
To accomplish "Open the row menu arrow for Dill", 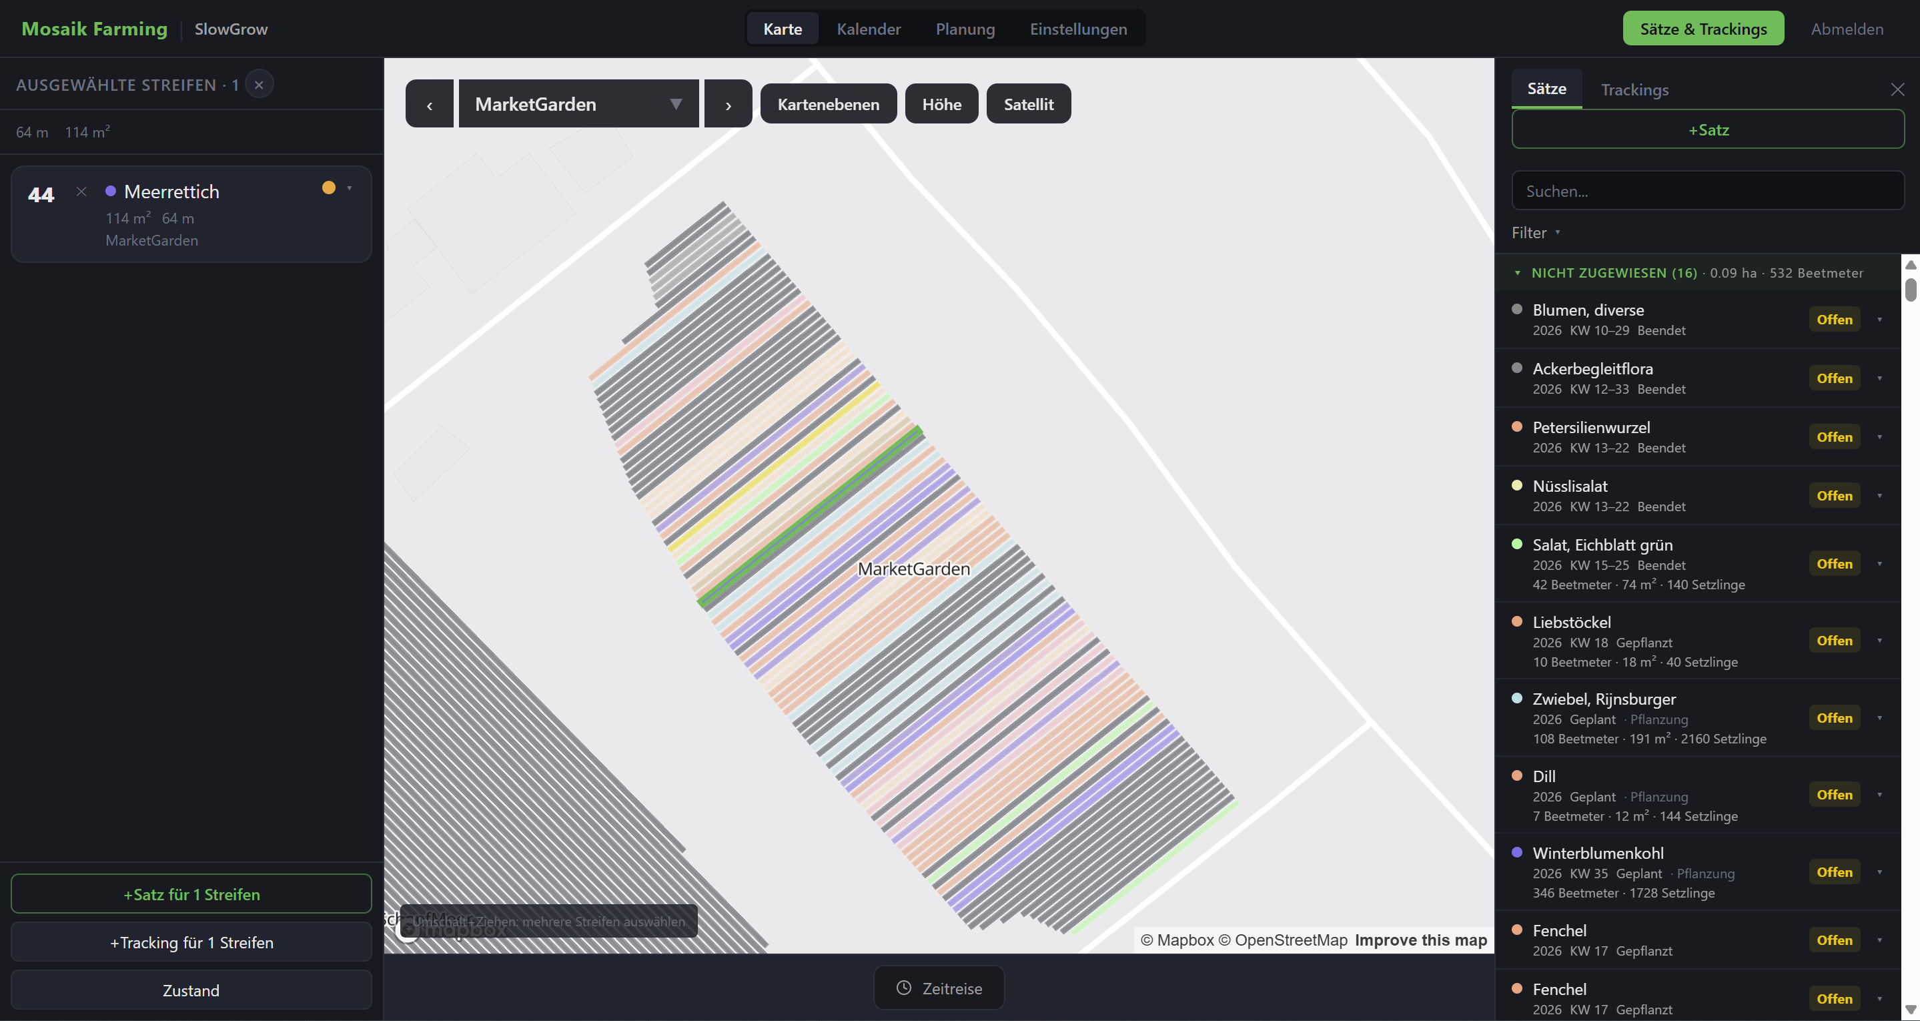I will 1880,795.
